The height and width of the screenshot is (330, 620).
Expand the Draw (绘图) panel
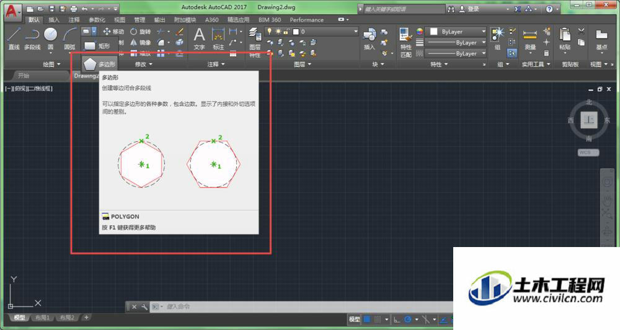[x=51, y=64]
